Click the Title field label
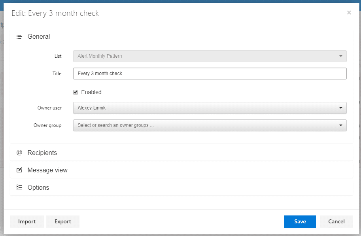 coord(57,74)
